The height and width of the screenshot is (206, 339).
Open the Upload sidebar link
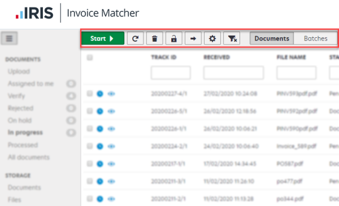pyautogui.click(x=19, y=71)
